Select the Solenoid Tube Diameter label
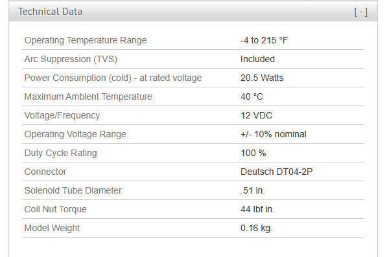The height and width of the screenshot is (257, 387). pos(73,190)
